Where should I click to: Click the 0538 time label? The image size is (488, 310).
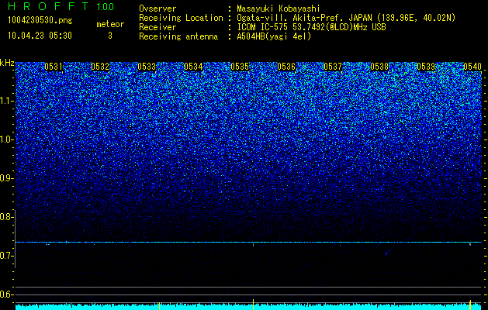pos(379,67)
